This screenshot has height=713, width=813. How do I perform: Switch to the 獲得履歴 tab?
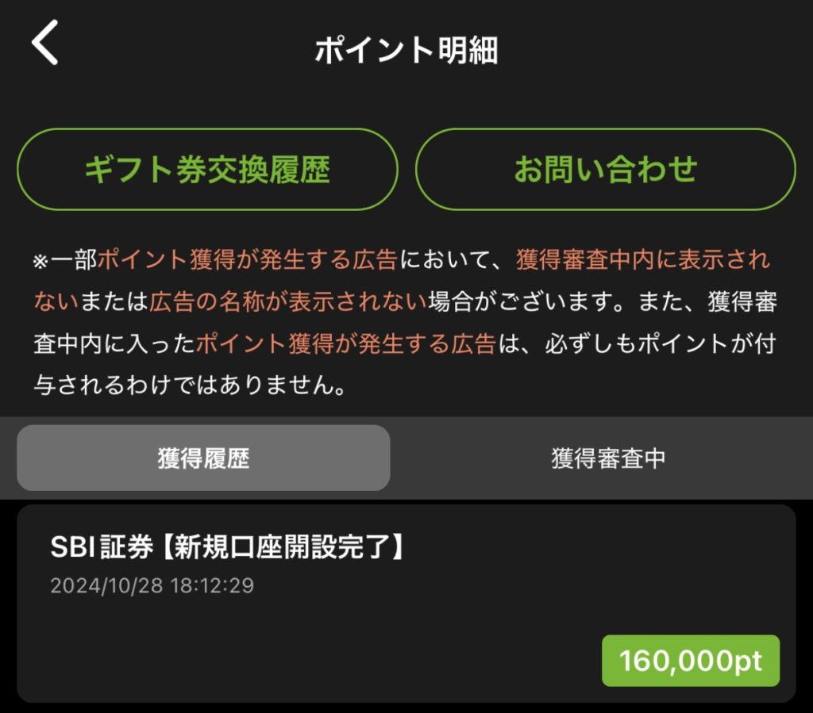pyautogui.click(x=203, y=458)
